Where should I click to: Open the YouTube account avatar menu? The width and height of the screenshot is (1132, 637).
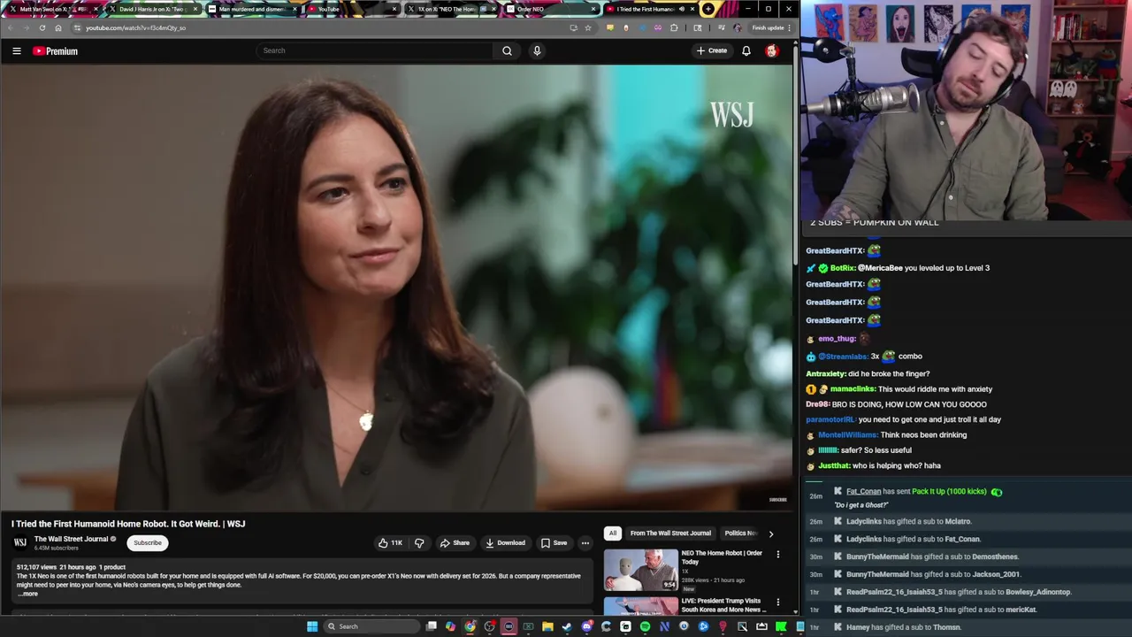tap(772, 51)
